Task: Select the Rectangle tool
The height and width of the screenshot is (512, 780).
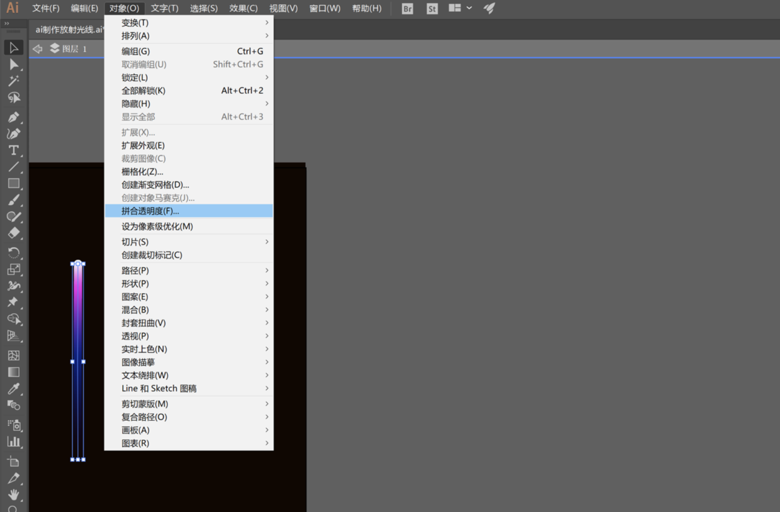Action: (x=14, y=183)
